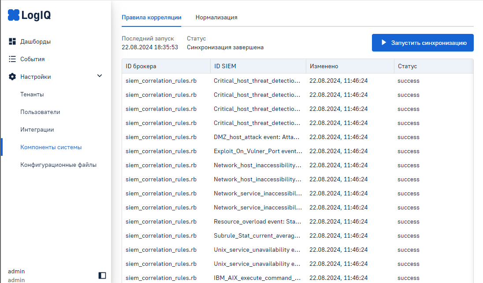Viewport: 483px width, 283px height.
Task: Collapse the Настройки section chevron
Action: [x=100, y=76]
